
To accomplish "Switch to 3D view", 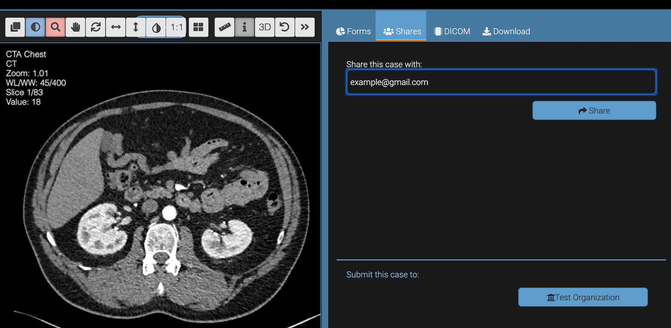I will (265, 27).
